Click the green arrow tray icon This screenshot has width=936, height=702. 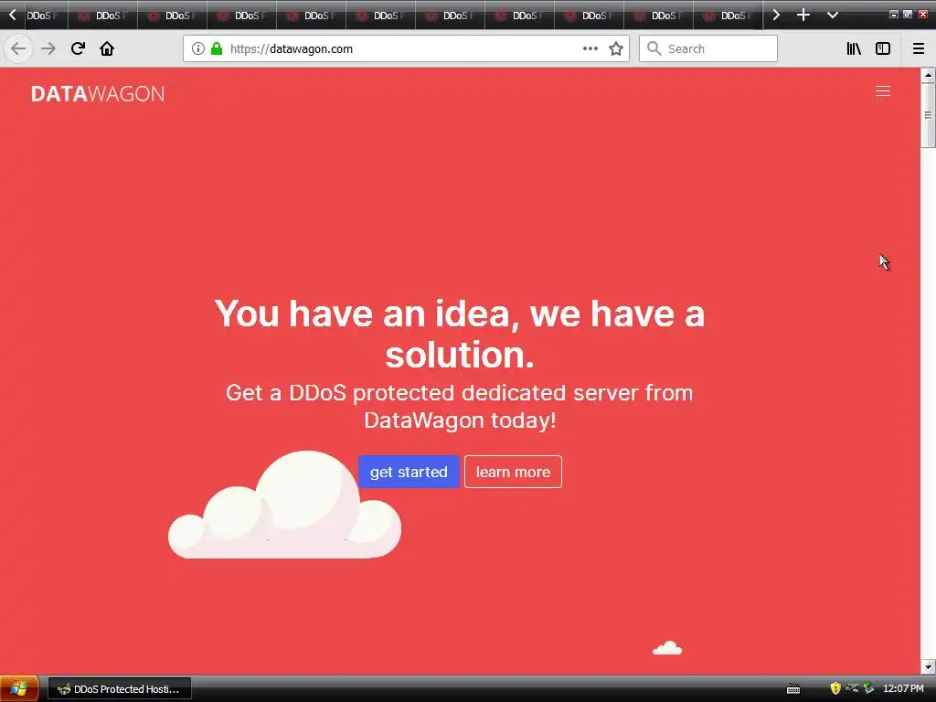click(868, 688)
